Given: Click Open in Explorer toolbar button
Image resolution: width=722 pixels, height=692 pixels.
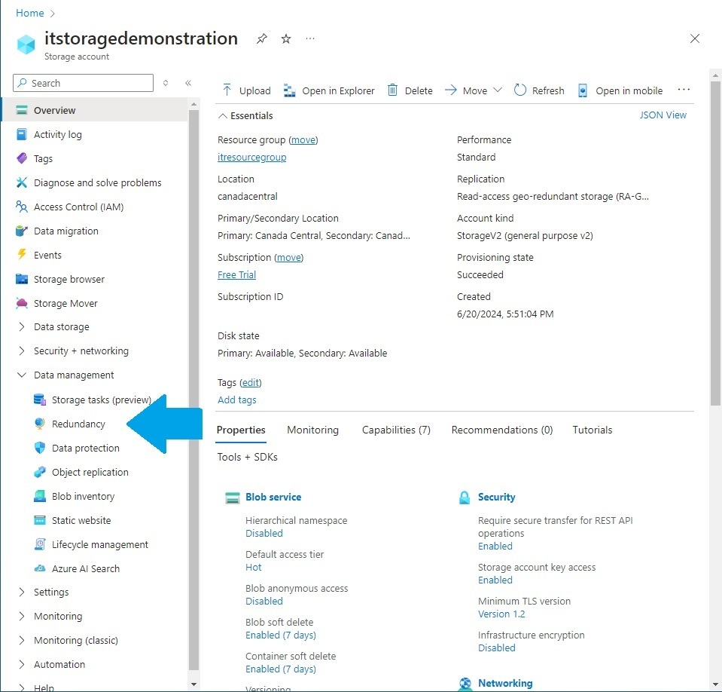Looking at the screenshot, I should pyautogui.click(x=329, y=90).
